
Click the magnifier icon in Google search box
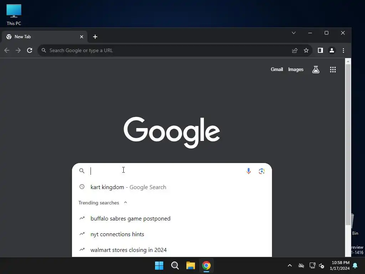(x=82, y=171)
